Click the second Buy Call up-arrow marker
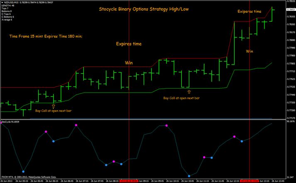The image size is (296, 183). click(189, 91)
